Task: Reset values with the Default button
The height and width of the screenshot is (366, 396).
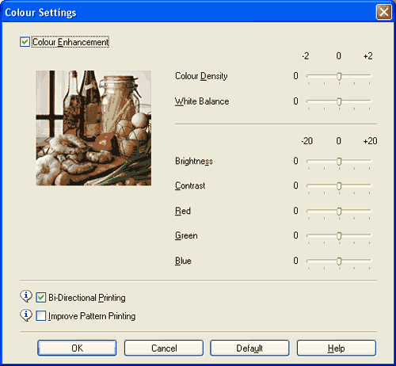Action: tap(249, 348)
